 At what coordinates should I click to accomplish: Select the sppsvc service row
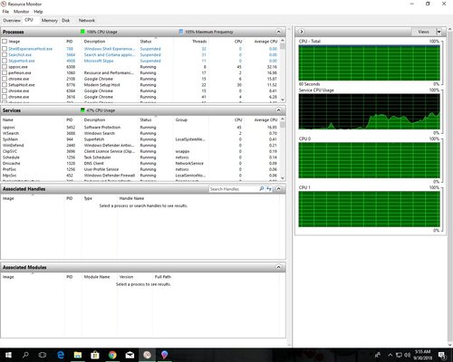pyautogui.click(x=140, y=128)
